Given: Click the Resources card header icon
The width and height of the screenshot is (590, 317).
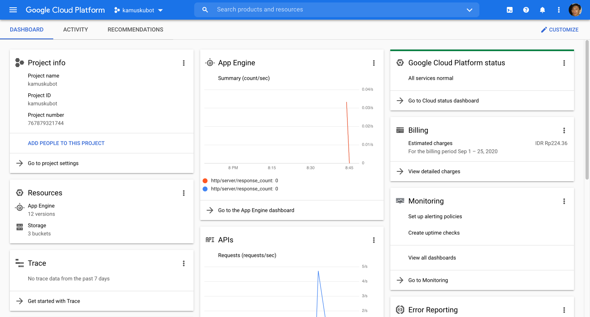Looking at the screenshot, I should click(19, 193).
